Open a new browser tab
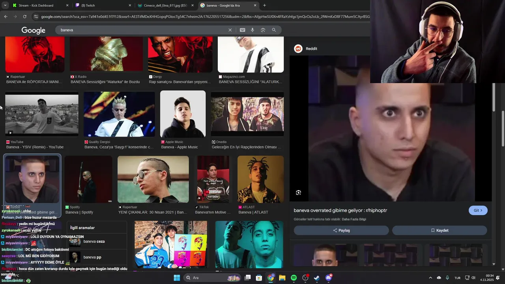This screenshot has width=505, height=284. (x=264, y=6)
